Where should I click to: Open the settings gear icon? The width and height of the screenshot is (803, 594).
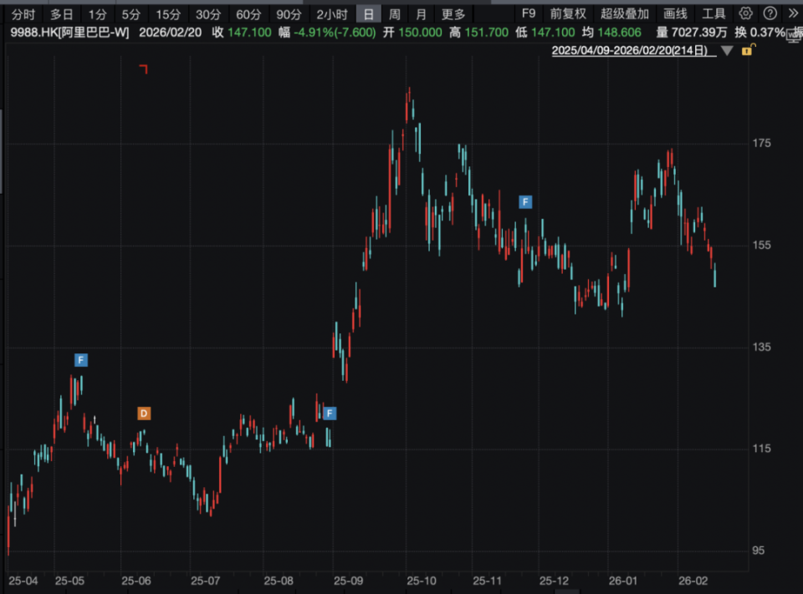[745, 13]
